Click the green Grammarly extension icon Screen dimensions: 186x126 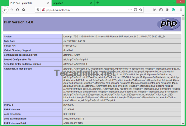coord(173,10)
